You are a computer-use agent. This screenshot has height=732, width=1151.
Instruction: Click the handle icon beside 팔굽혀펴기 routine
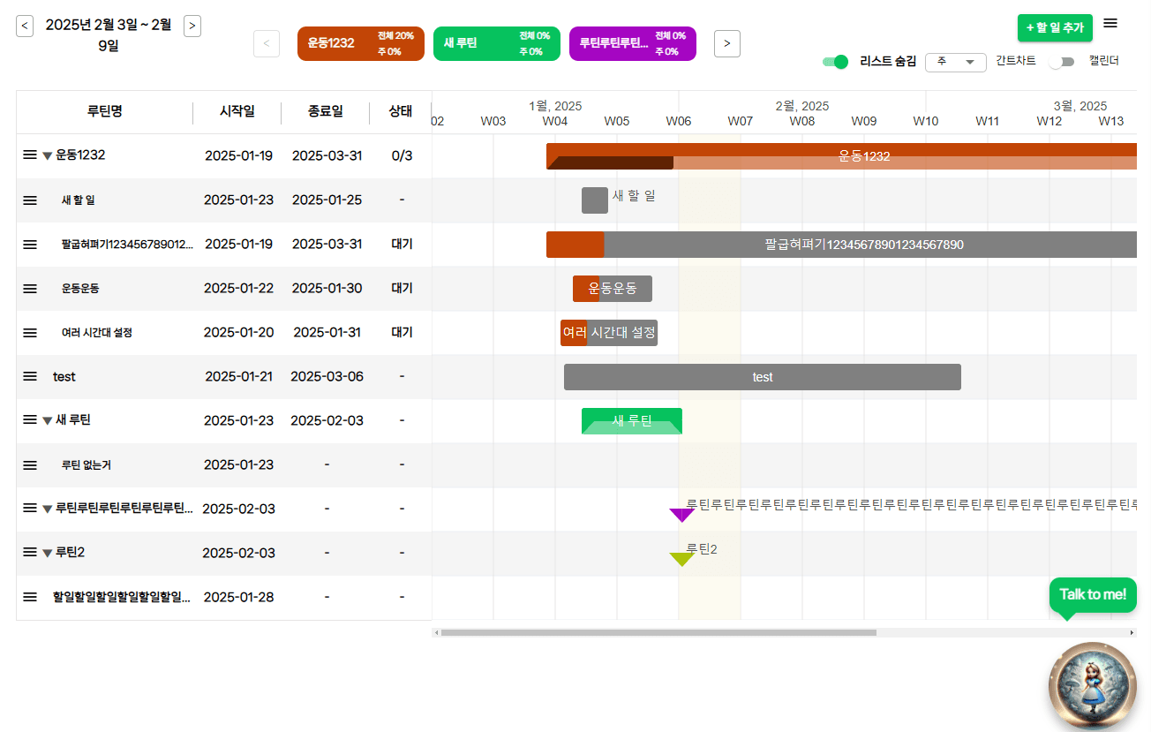pos(29,244)
